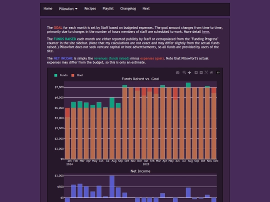Follow the 'here.' link for more detail

click(206, 32)
